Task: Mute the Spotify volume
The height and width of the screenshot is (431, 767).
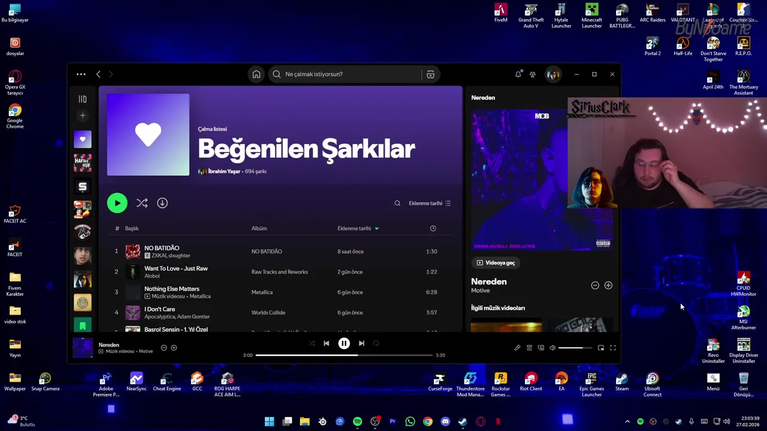Action: [x=552, y=348]
